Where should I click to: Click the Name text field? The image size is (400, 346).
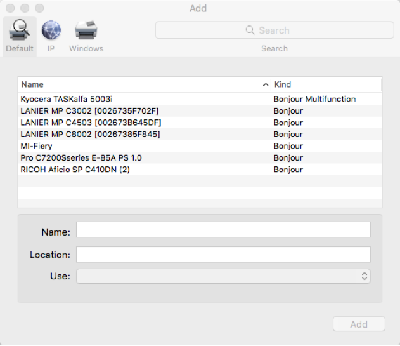[223, 229]
